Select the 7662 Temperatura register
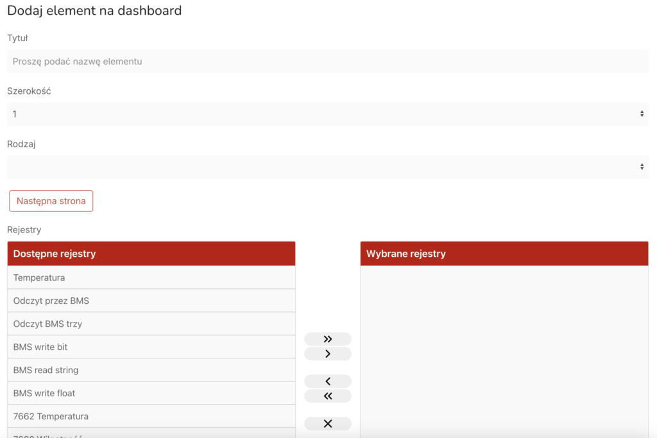The height and width of the screenshot is (438, 657). coord(151,416)
